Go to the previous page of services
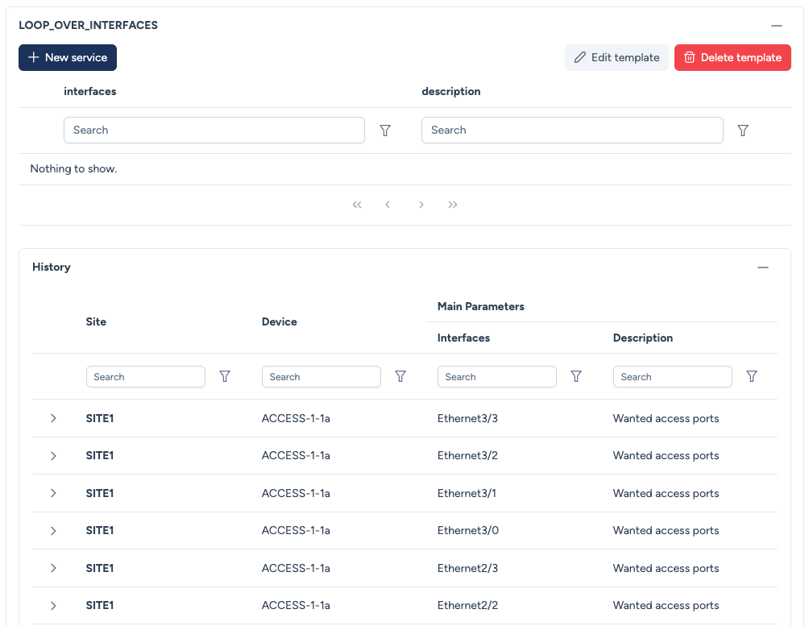809x626 pixels. coord(388,205)
